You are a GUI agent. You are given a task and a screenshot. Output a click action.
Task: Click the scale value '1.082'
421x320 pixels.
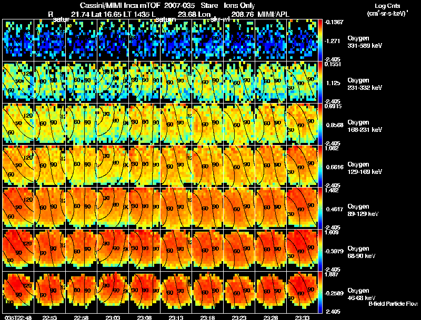[332, 148]
